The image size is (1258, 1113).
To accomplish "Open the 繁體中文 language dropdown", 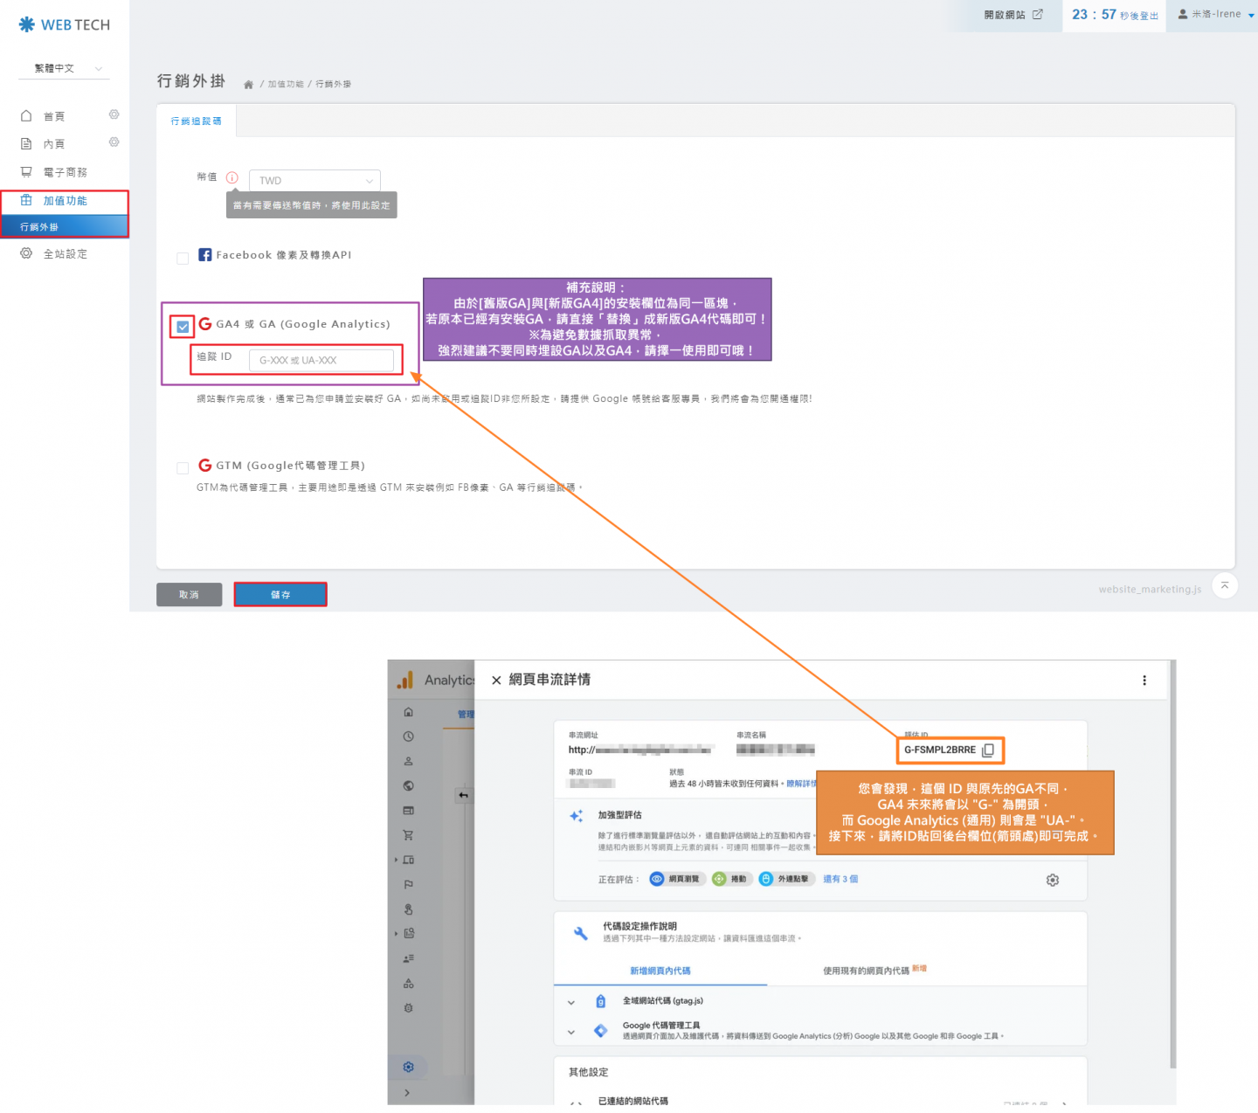I will pyautogui.click(x=65, y=68).
